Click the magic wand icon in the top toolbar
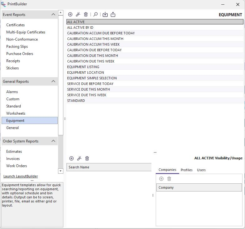Viewport: 245px width, 229px height. click(x=78, y=14)
